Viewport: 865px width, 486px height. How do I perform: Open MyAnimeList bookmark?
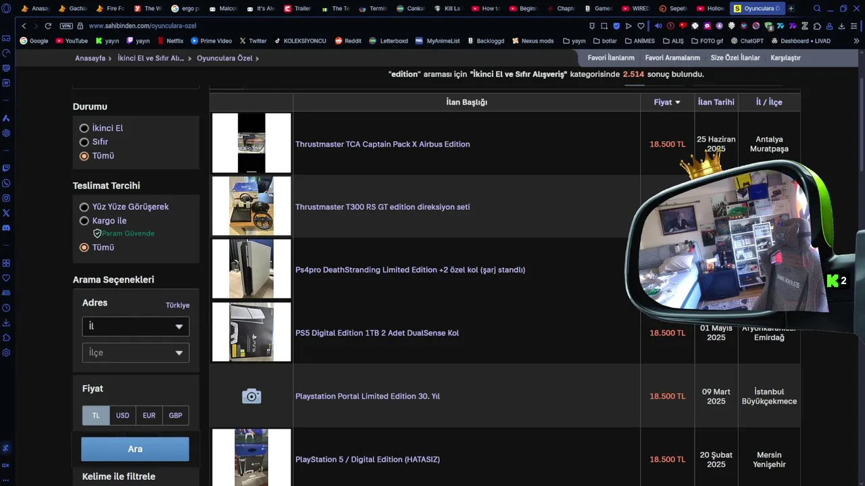point(437,40)
